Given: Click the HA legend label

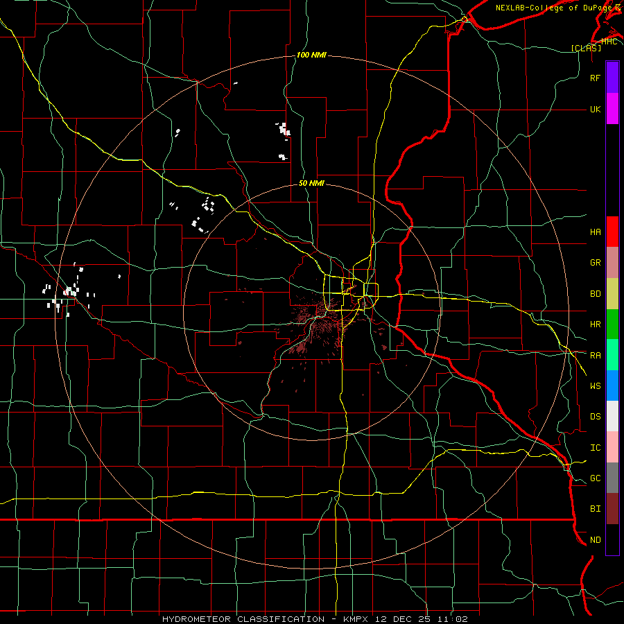Looking at the screenshot, I should (x=595, y=232).
